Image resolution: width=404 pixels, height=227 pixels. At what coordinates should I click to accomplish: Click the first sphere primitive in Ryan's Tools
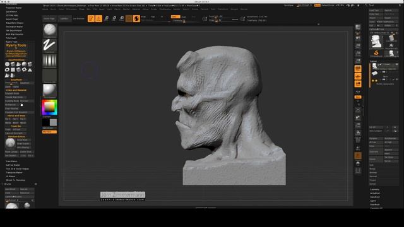click(x=7, y=64)
